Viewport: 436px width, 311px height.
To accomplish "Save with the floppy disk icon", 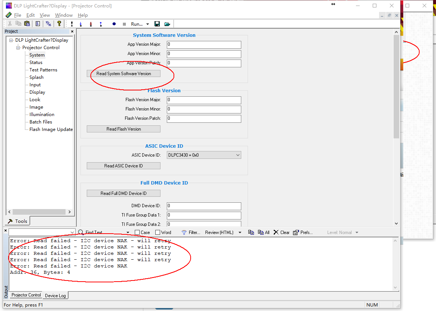I will pos(157,24).
